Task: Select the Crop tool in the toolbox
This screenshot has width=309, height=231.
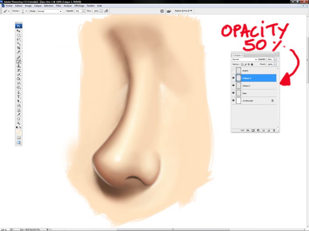Action: 19,48
